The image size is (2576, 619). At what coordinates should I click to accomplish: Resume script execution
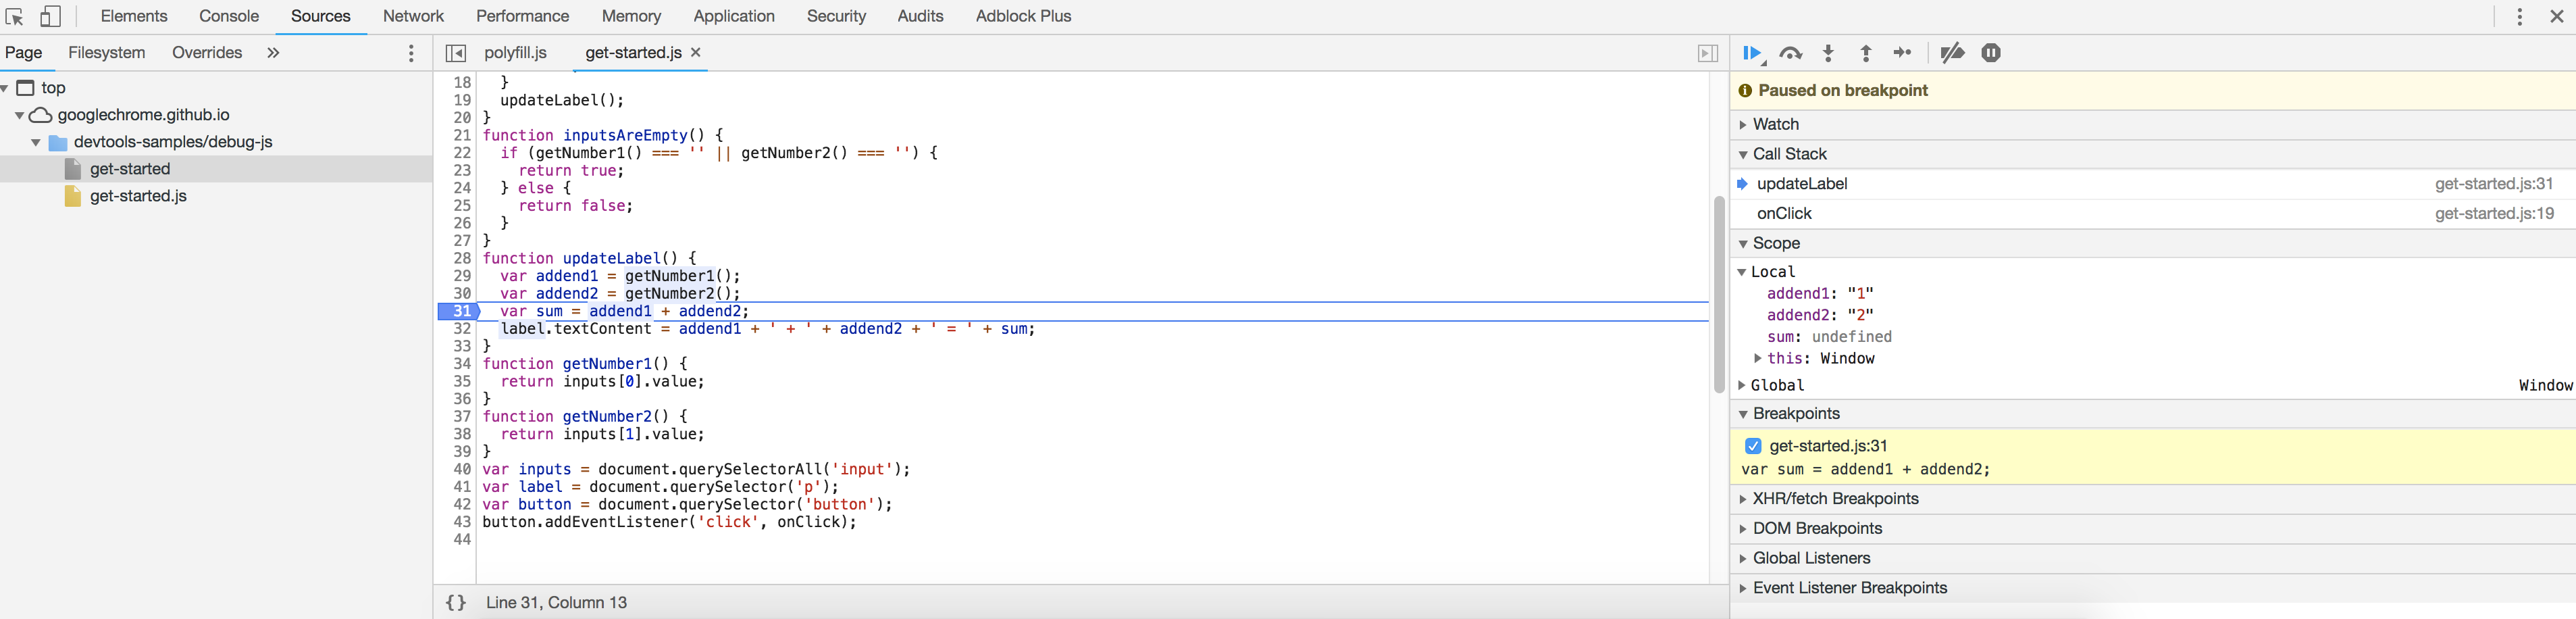(1753, 53)
